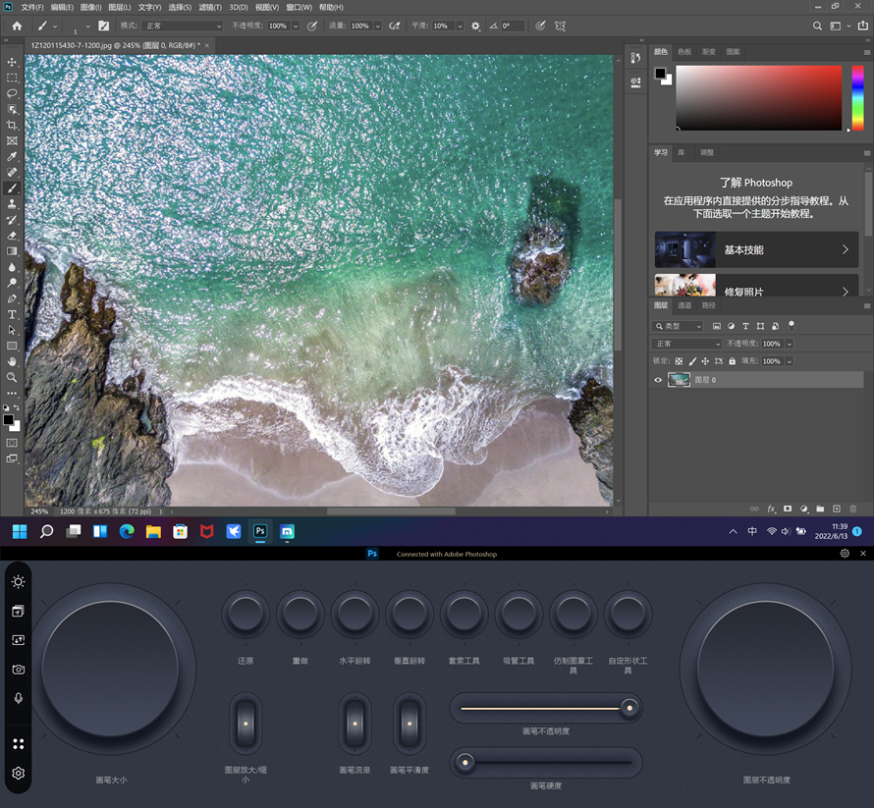874x808 pixels.
Task: Hide 图层 0 using the eye icon
Action: point(658,380)
